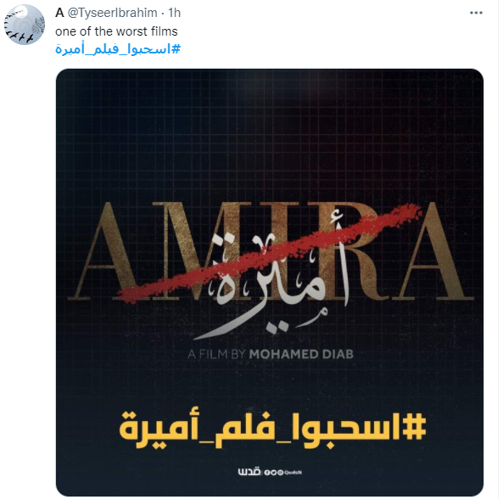Image resolution: width=503 pixels, height=499 pixels.
Task: Open the tweet's three-dot more options menu
Action: (476, 13)
